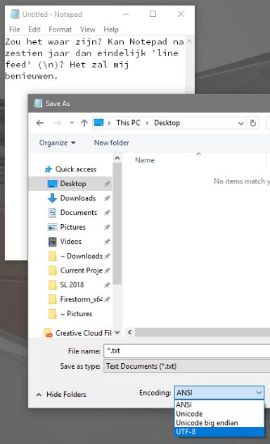The width and height of the screenshot is (270, 444).
Task: Open the recent locations chevron
Action: pos(72,123)
